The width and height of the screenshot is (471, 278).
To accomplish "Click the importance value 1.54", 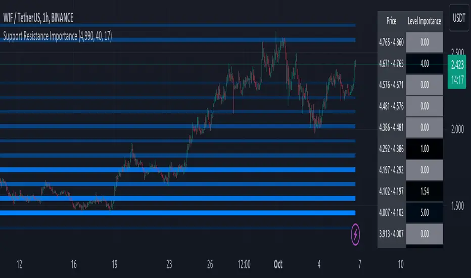I will tap(425, 192).
